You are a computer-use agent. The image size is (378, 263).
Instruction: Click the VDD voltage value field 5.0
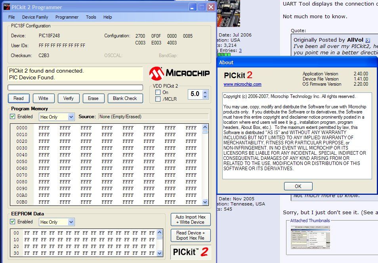[x=195, y=94]
